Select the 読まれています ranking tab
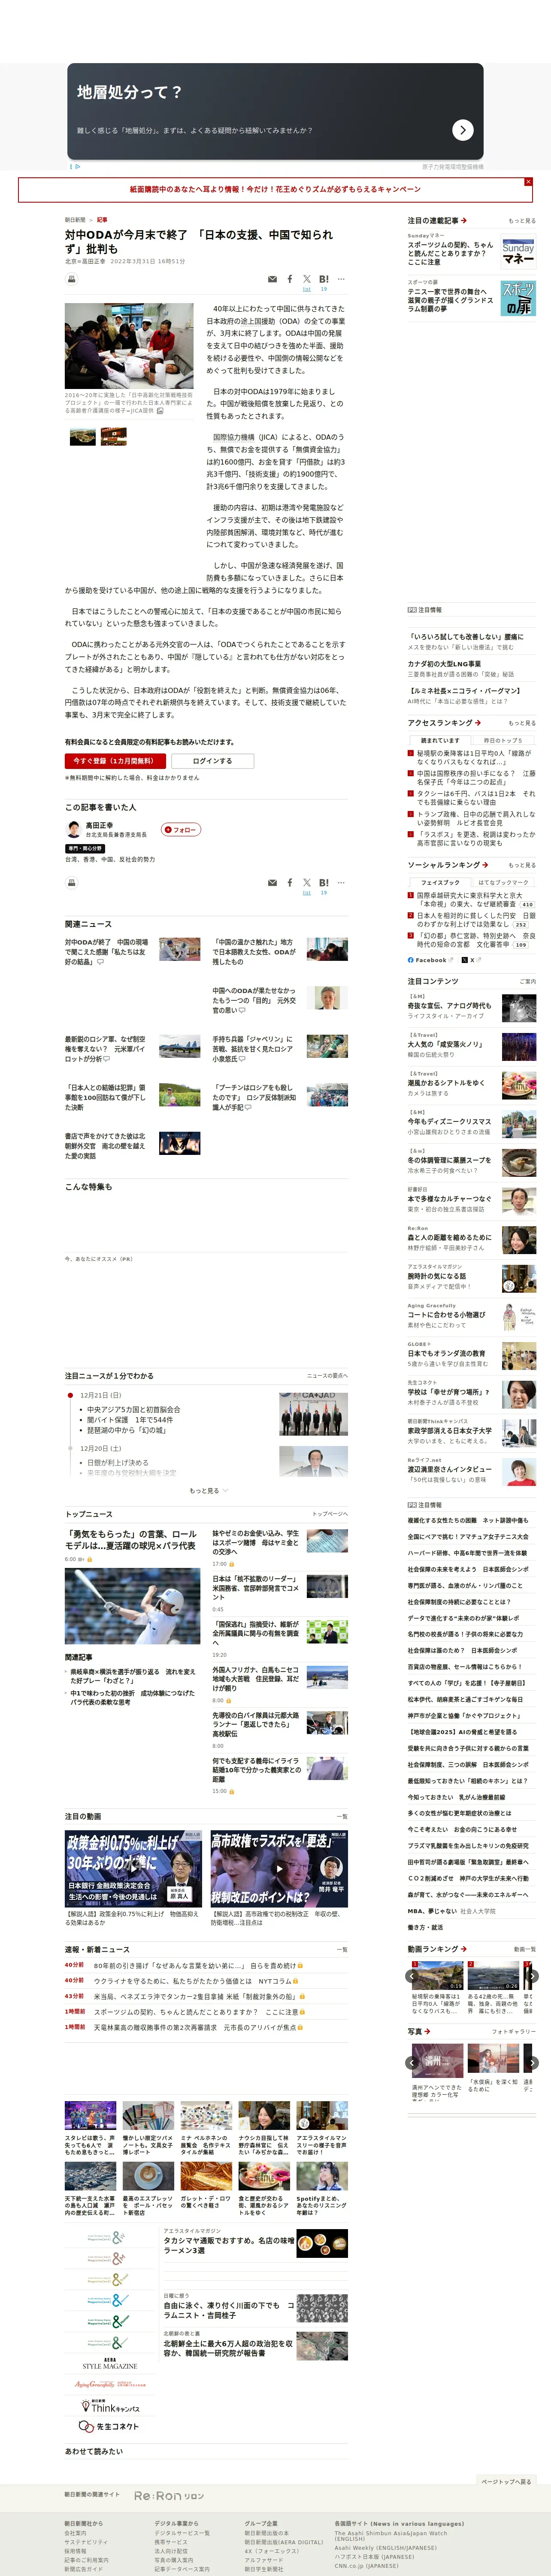551x2576 pixels. click(441, 741)
